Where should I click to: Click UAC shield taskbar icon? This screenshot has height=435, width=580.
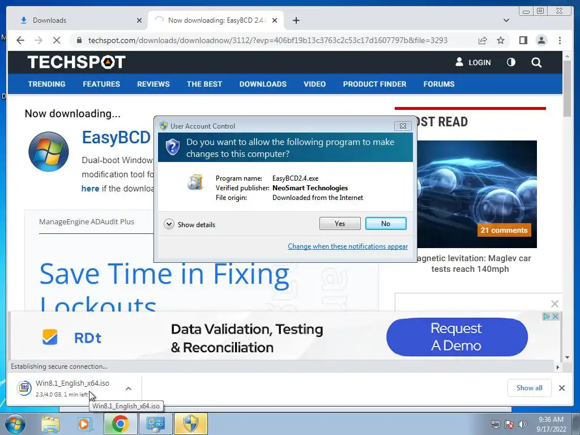pyautogui.click(x=191, y=424)
